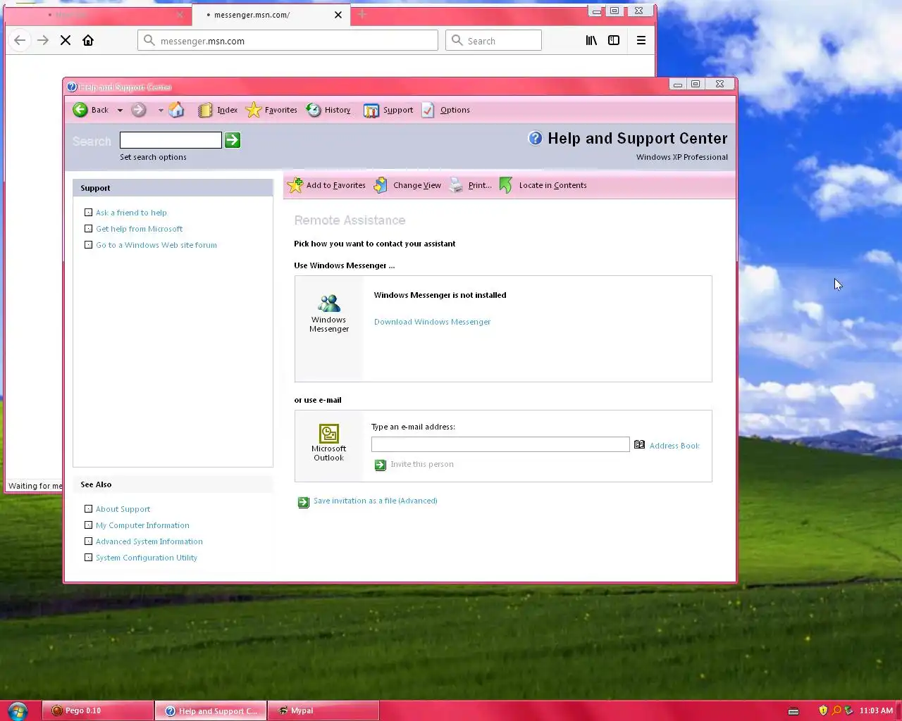Close the messenger.msn.com tab
902x721 pixels.
338,14
